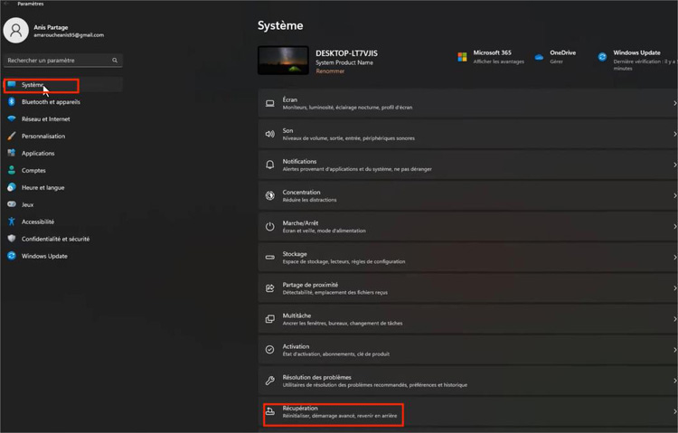The width and height of the screenshot is (678, 433).
Task: Click the Système monitor icon in sidebar
Action: [12, 84]
